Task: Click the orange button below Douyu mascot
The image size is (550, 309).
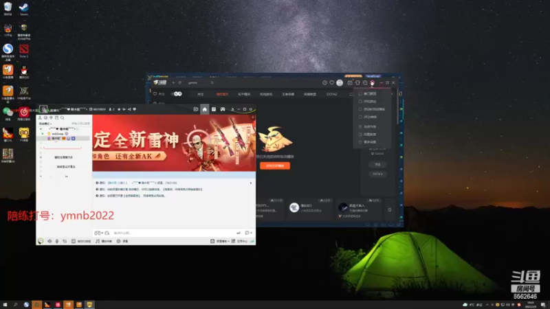Action: click(x=275, y=165)
